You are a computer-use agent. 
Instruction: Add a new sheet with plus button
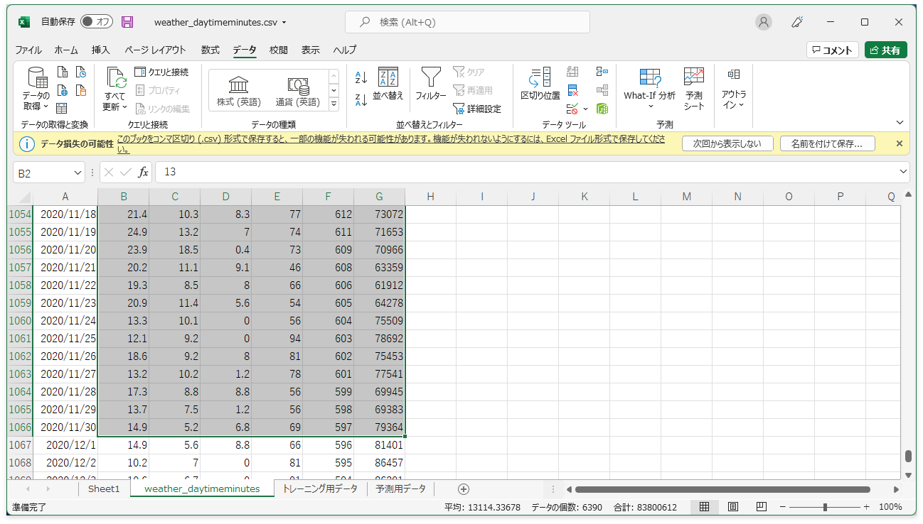(x=464, y=488)
